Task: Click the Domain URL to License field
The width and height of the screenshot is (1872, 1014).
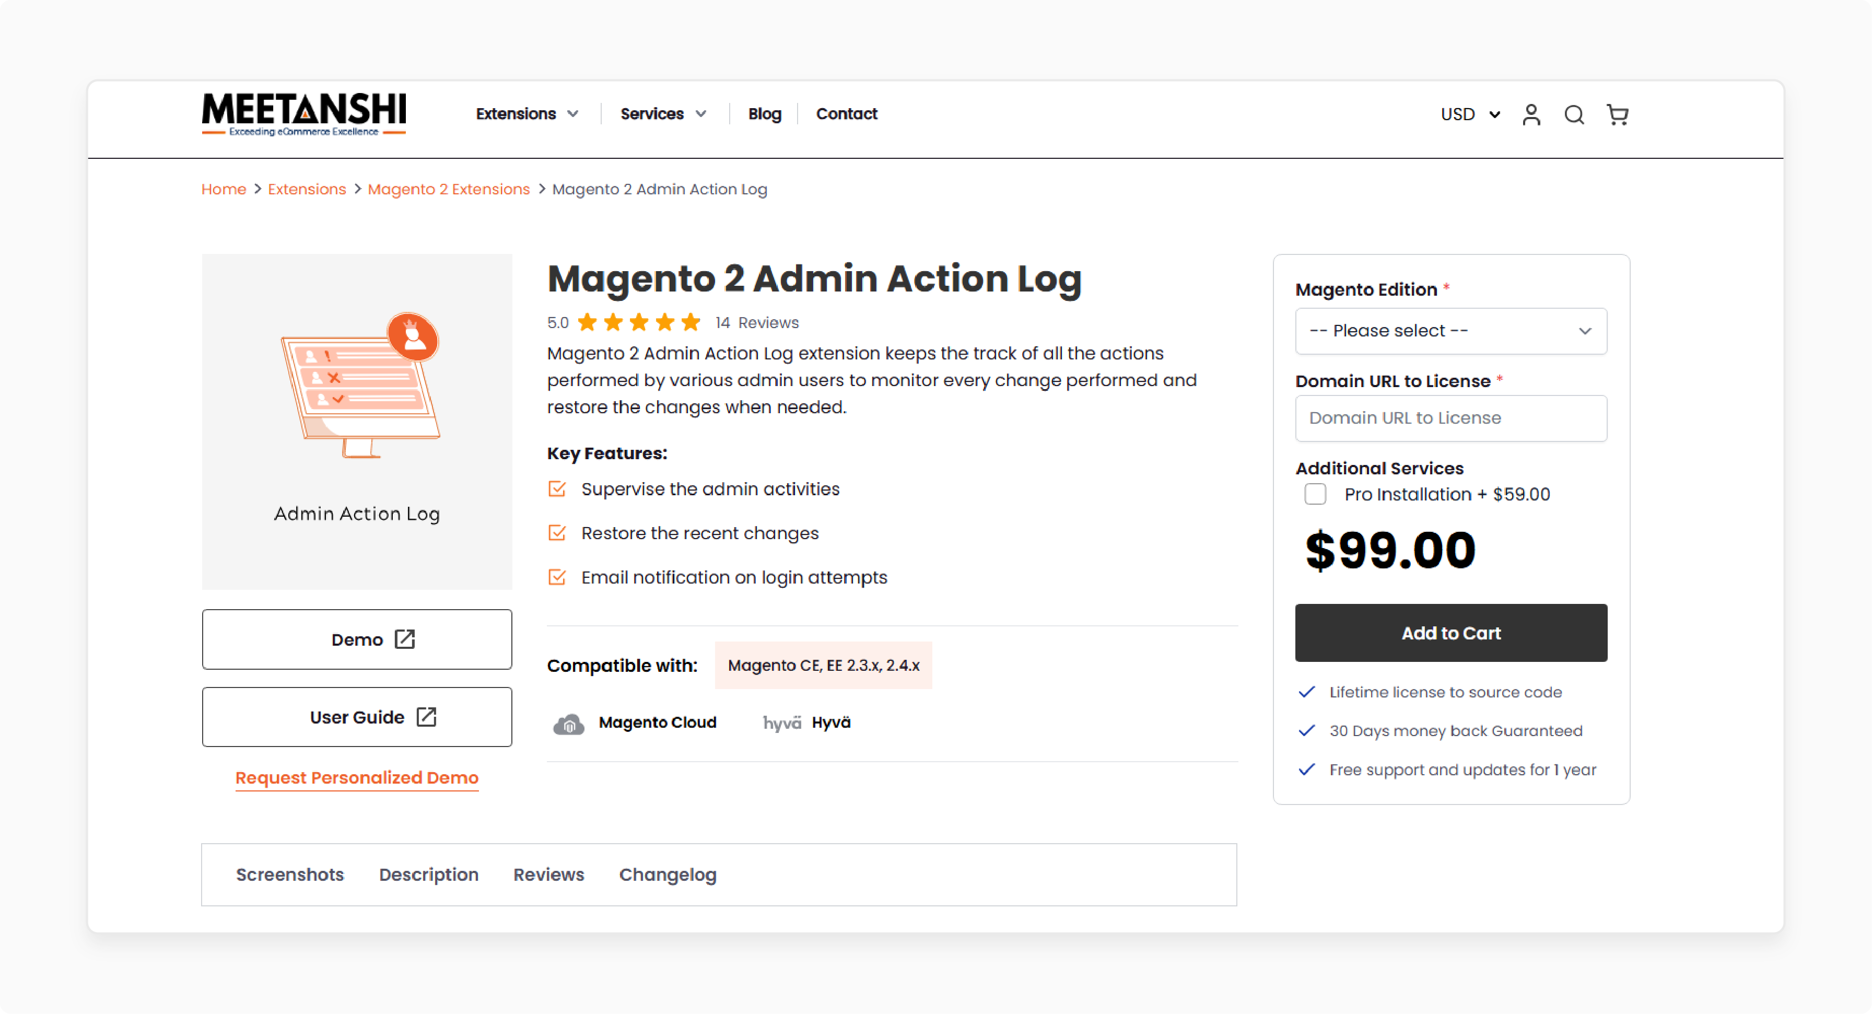Action: click(1450, 418)
